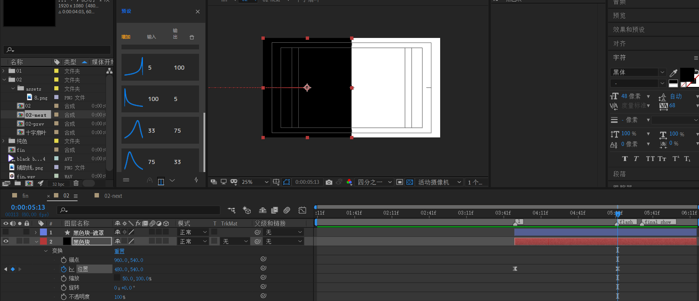Apply faux italic text style
699x301 pixels.
[x=636, y=159]
